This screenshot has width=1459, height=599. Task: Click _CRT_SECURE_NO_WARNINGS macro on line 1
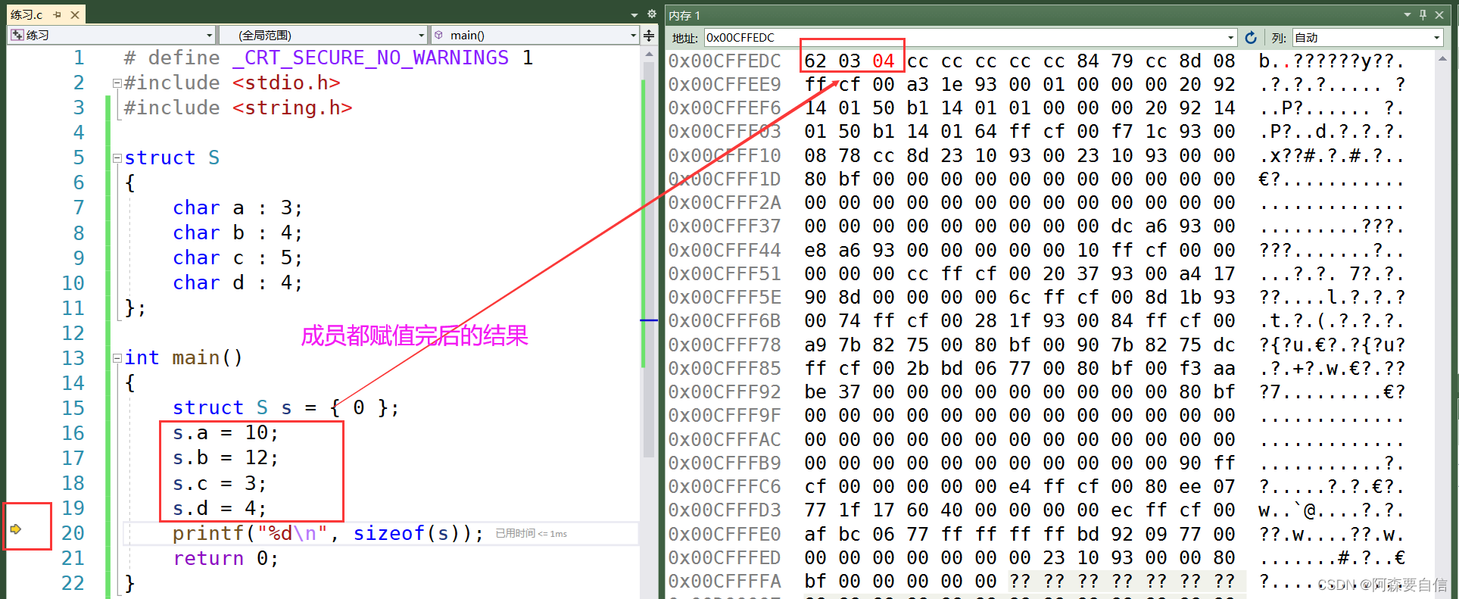pos(371,58)
